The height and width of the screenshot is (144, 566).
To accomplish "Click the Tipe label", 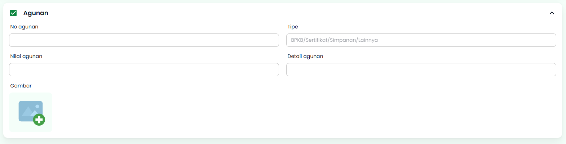I will pos(293,27).
